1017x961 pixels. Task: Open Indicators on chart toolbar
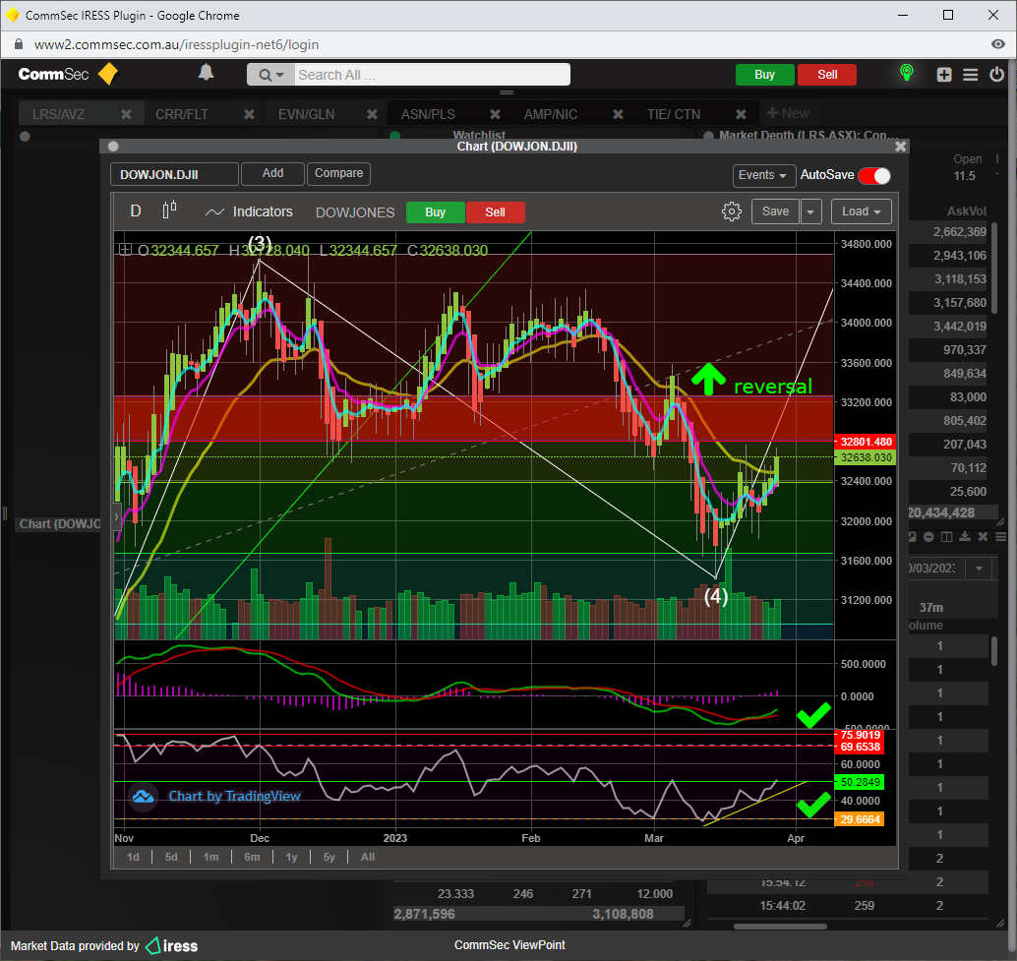[249, 212]
